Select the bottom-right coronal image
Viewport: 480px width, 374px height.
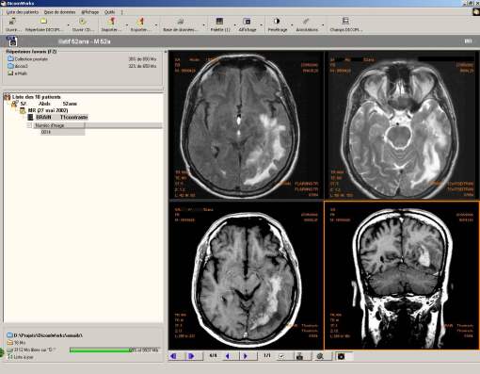402,275
